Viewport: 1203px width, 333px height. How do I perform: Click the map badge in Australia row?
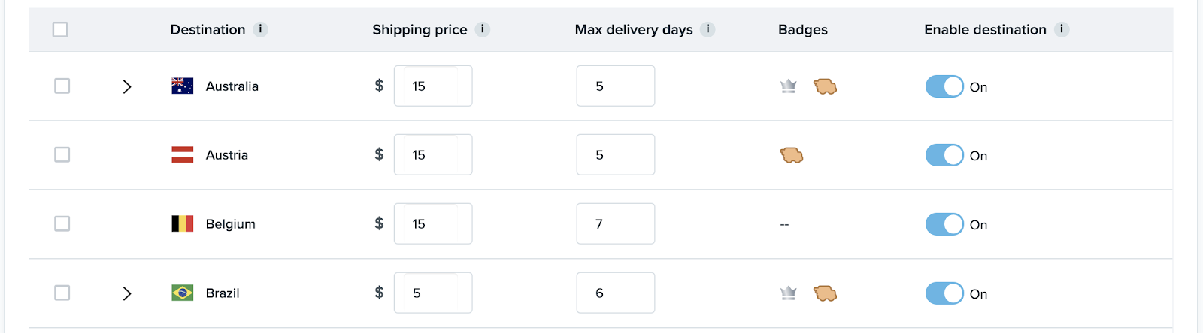[825, 86]
